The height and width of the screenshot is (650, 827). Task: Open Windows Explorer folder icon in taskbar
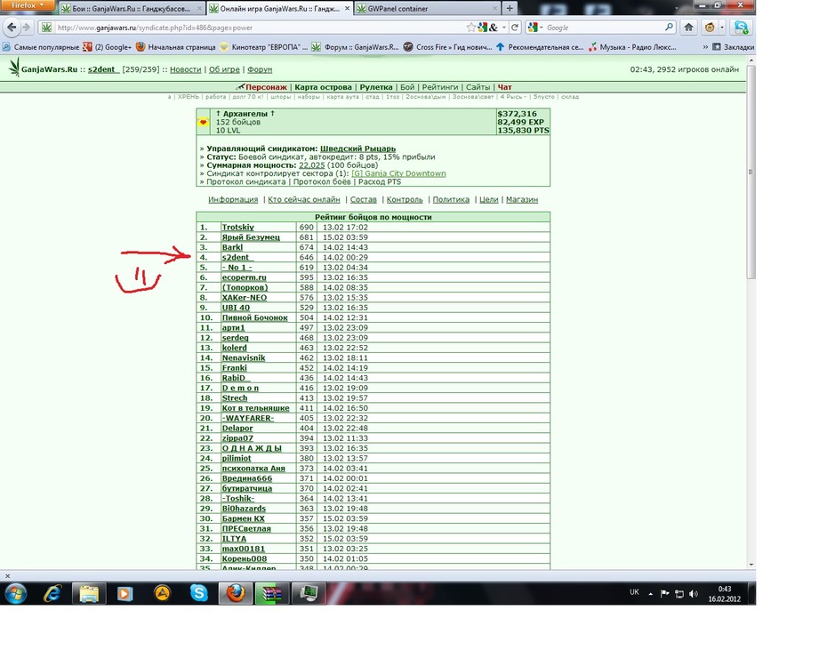[89, 594]
